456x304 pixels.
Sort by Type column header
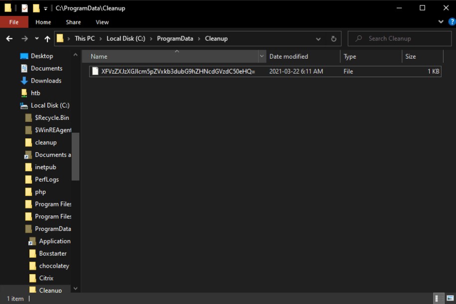pyautogui.click(x=371, y=56)
